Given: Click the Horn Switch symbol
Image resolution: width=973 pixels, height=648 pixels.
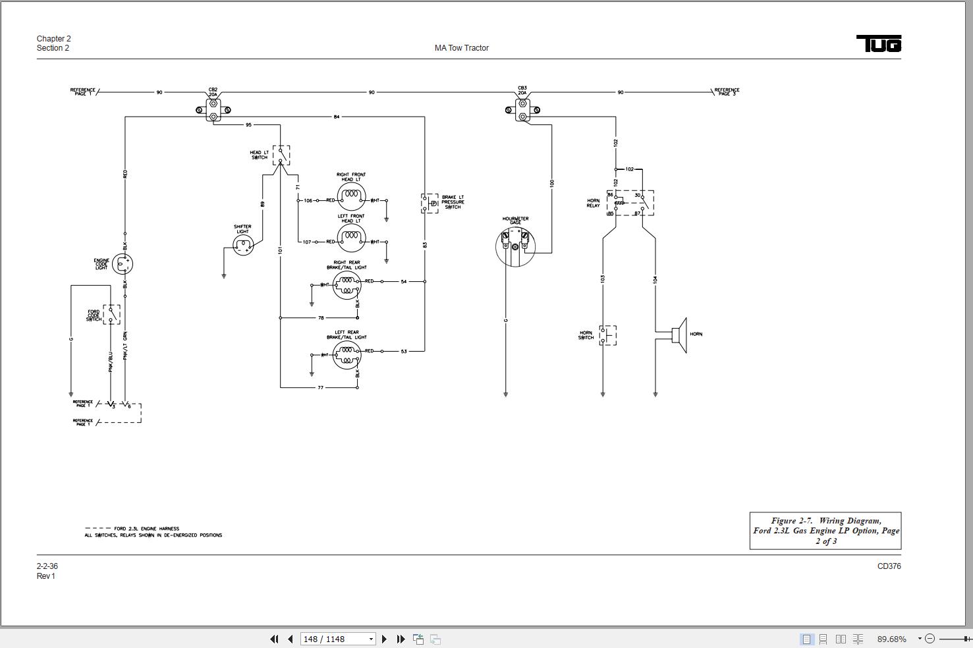Looking at the screenshot, I should [608, 335].
